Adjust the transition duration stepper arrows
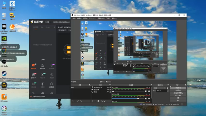Image resolution: width=206 pixels, height=116 pixels. point(168,91)
